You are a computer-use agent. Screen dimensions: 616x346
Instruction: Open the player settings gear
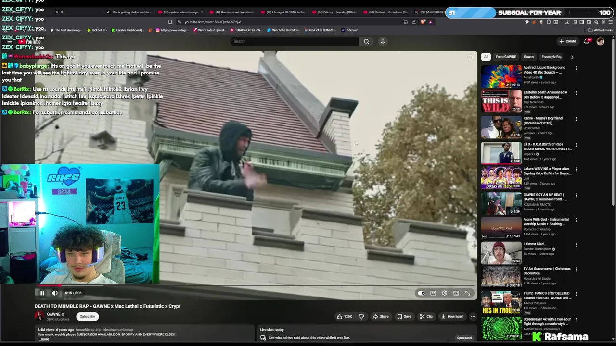click(445, 293)
